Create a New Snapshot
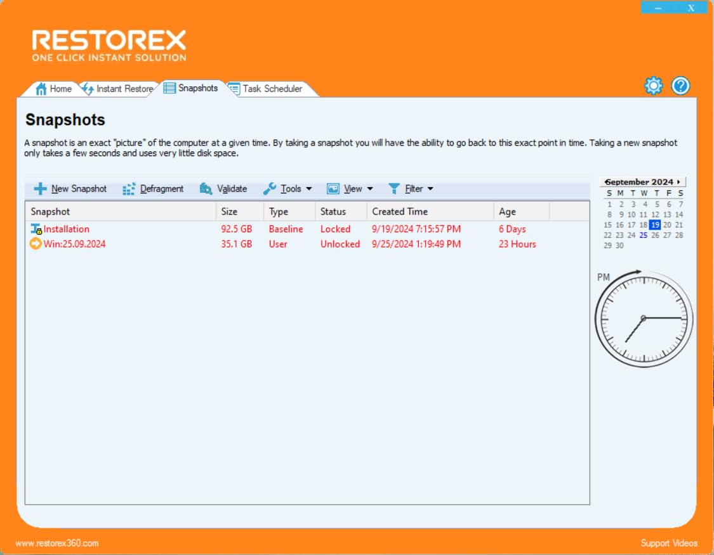The height and width of the screenshot is (555, 714). coord(69,188)
